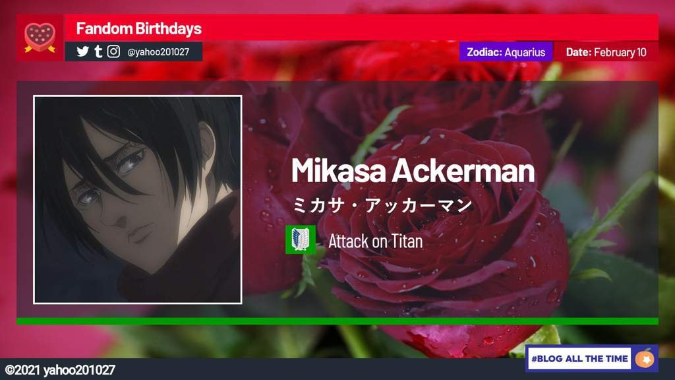This screenshot has height=380, width=675.
Task: Click the Date February 10 badge
Action: click(606, 52)
